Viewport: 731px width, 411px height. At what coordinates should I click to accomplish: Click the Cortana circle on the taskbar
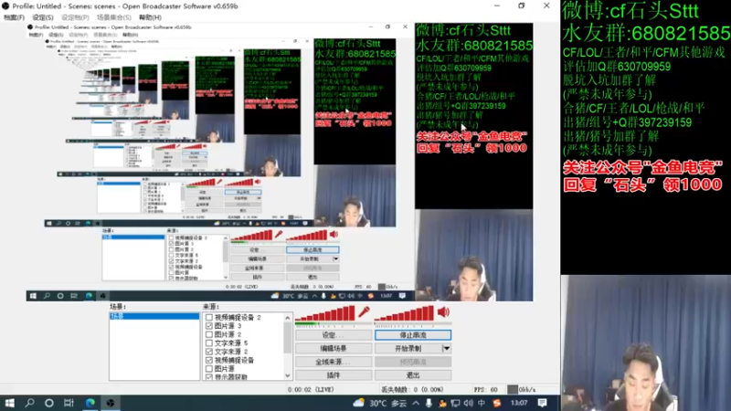49,403
